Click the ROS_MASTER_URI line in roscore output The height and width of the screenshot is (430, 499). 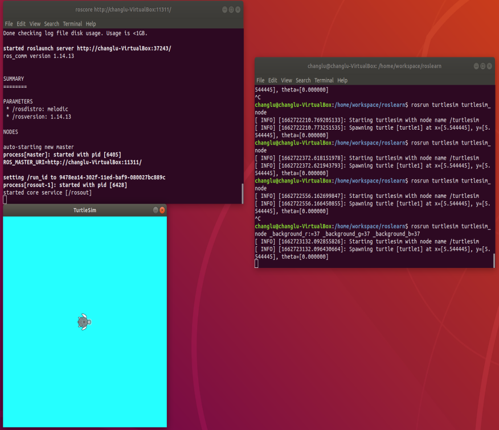click(x=72, y=163)
